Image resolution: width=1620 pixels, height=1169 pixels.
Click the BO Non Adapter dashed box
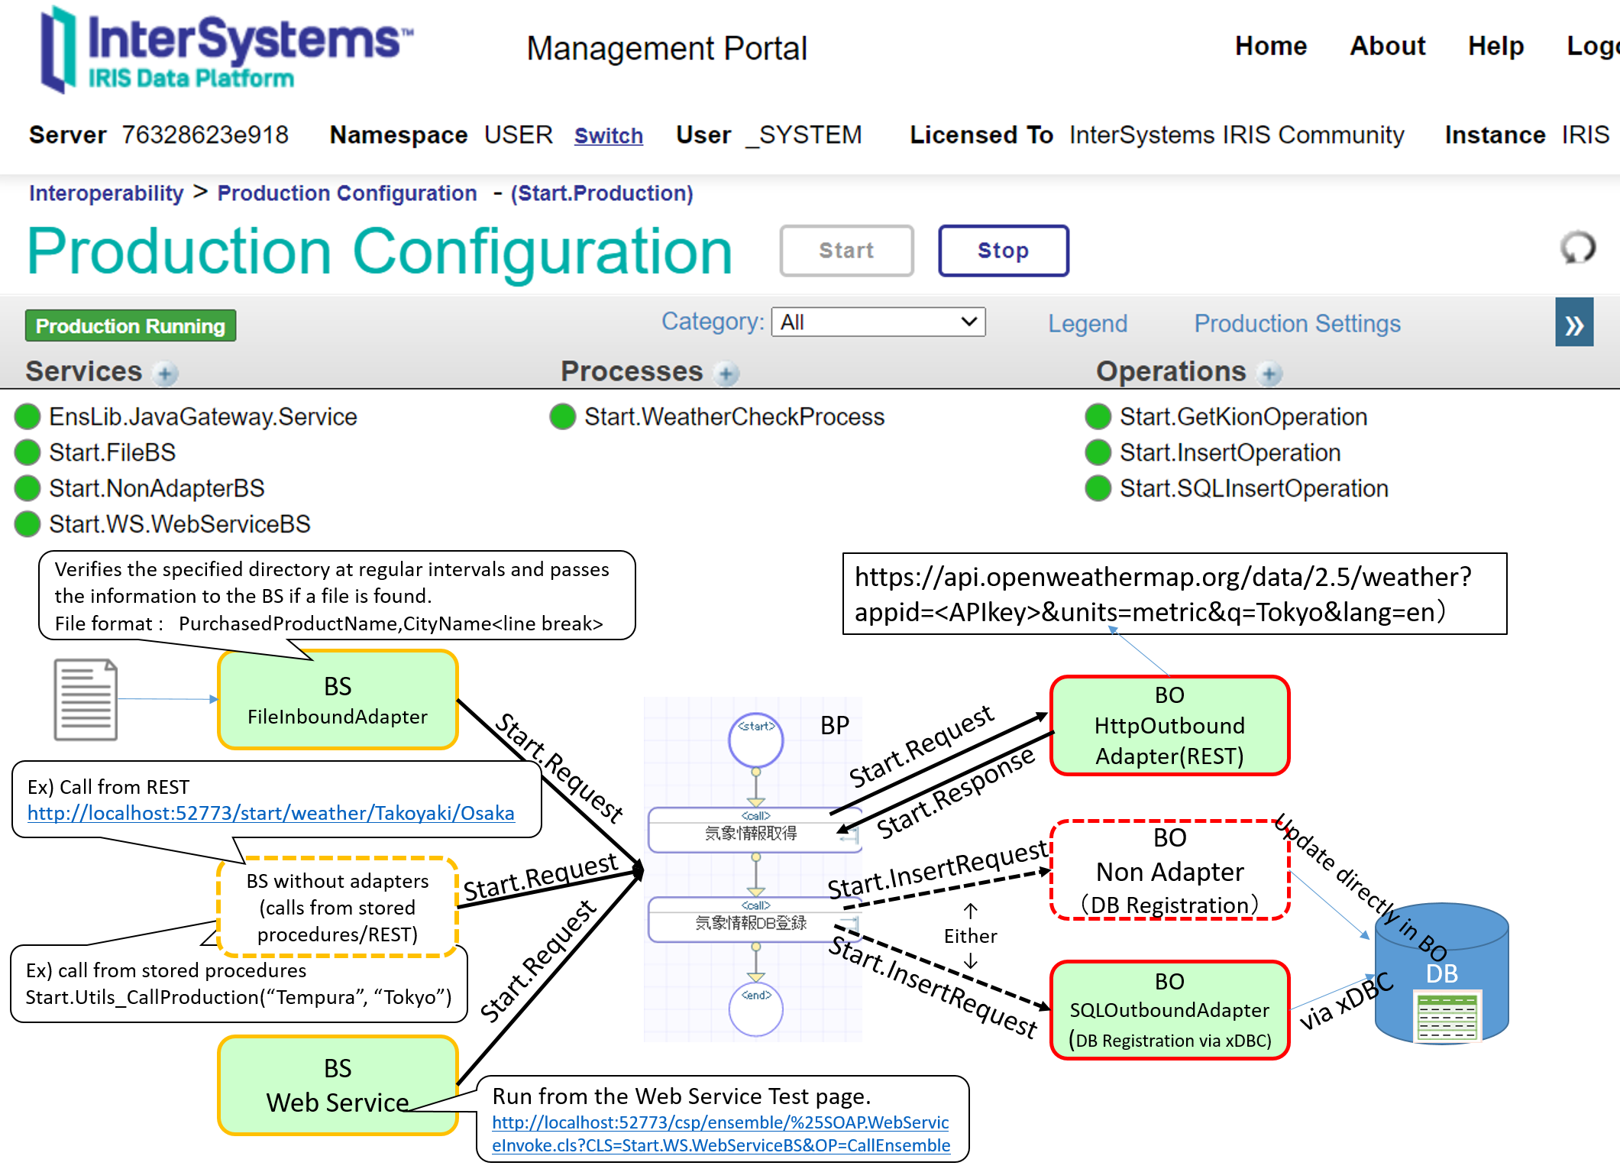tap(1169, 870)
